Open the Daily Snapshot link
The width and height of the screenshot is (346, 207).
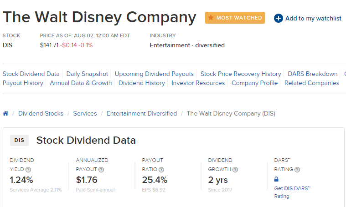(x=87, y=74)
